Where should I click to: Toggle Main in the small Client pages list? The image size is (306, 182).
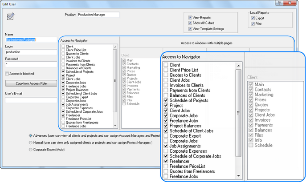(x=124, y=60)
